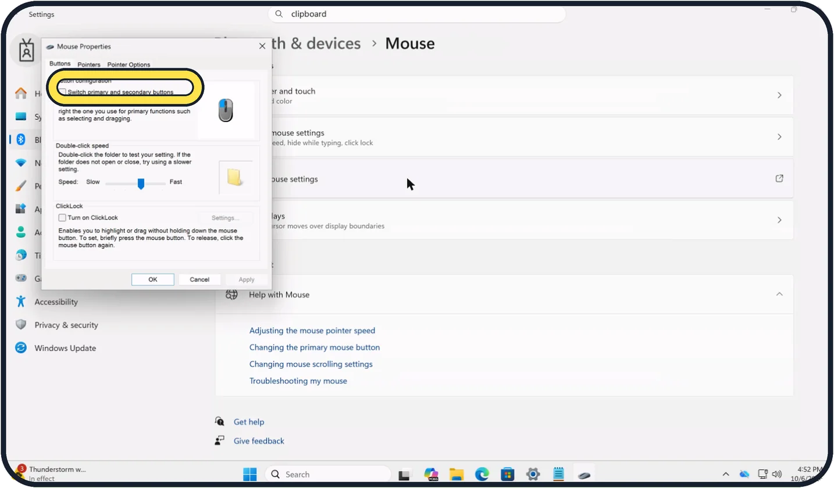This screenshot has height=488, width=834.
Task: Expand the pointer and touch settings row chevron
Action: point(779,95)
